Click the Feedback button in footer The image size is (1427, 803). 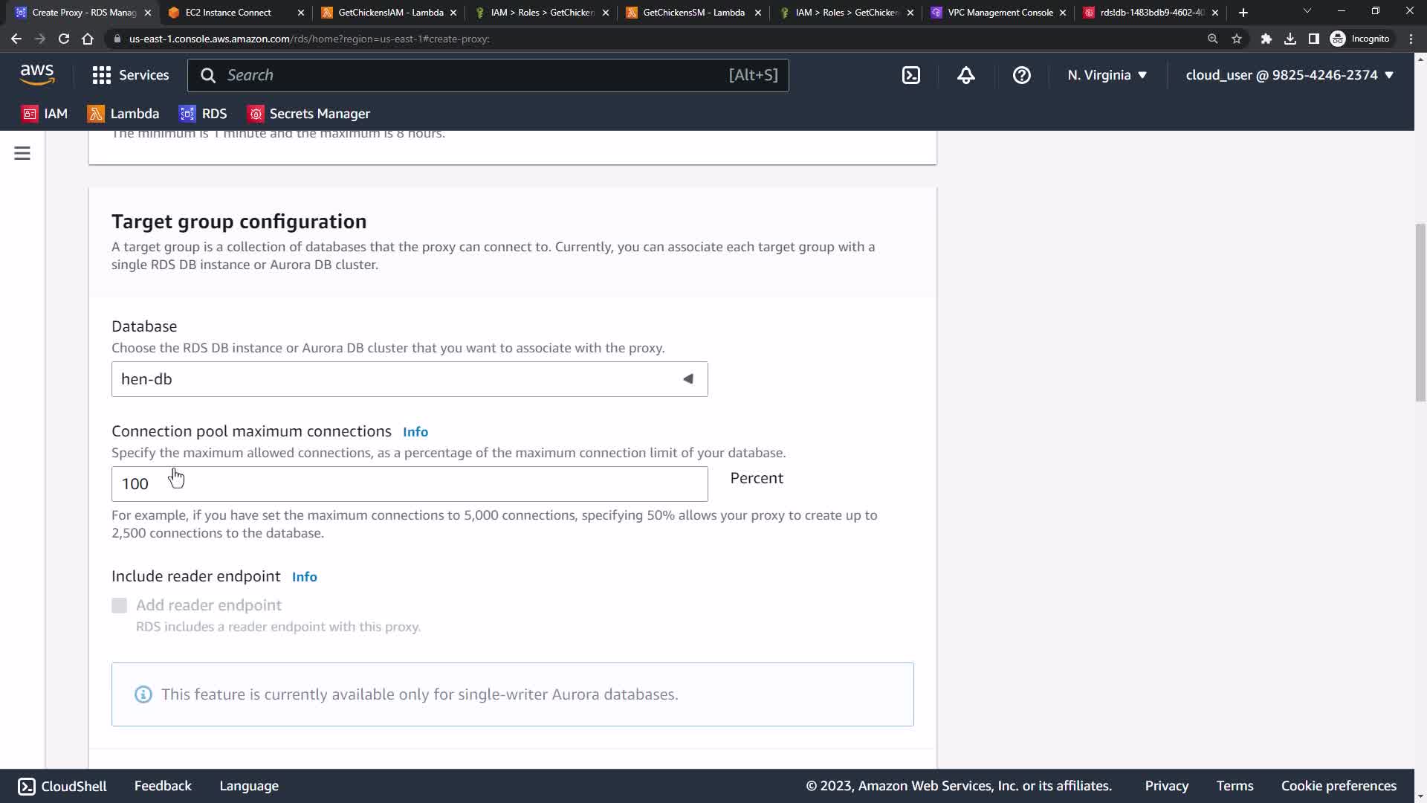tap(163, 786)
